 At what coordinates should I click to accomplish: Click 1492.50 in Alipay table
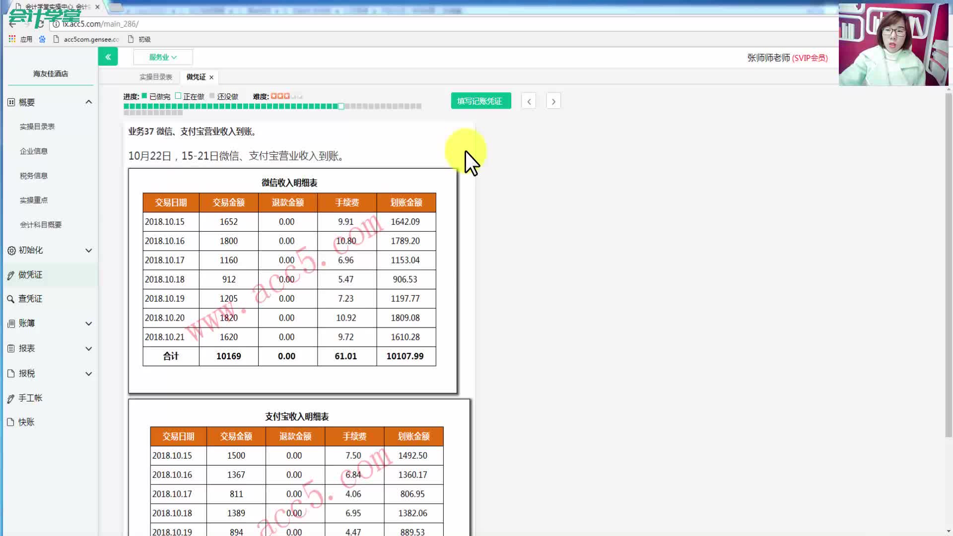click(412, 456)
